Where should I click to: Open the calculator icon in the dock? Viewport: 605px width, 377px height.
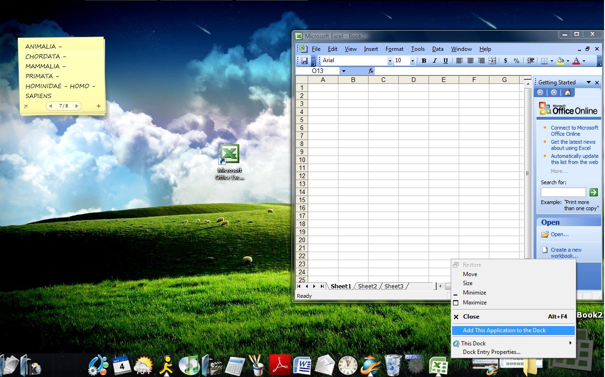pyautogui.click(x=235, y=366)
